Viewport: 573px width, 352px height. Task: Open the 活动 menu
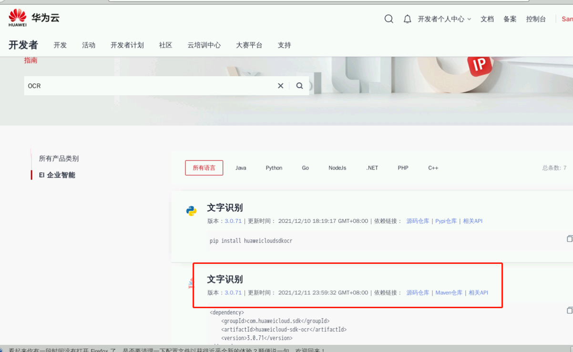[89, 45]
